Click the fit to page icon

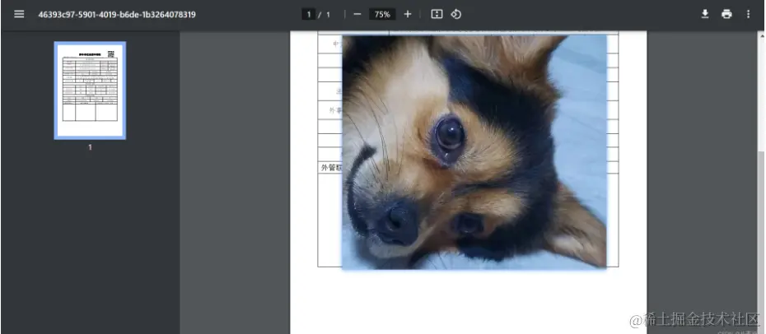[x=437, y=14]
